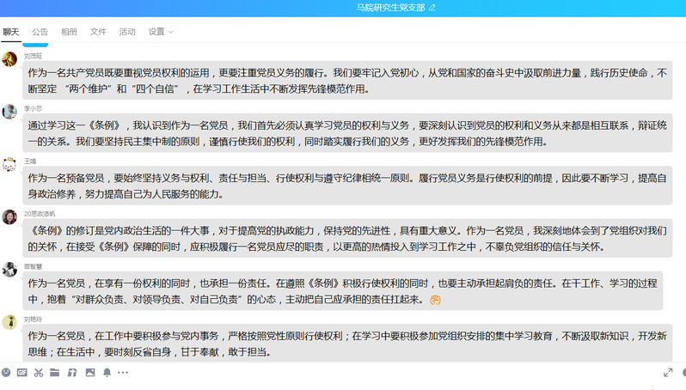686x390 pixels.
Task: Open 王靖's profile avatar
Action: coord(9,164)
